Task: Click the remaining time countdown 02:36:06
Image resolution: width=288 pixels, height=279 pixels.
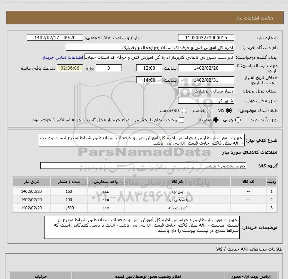Action: click(70, 68)
